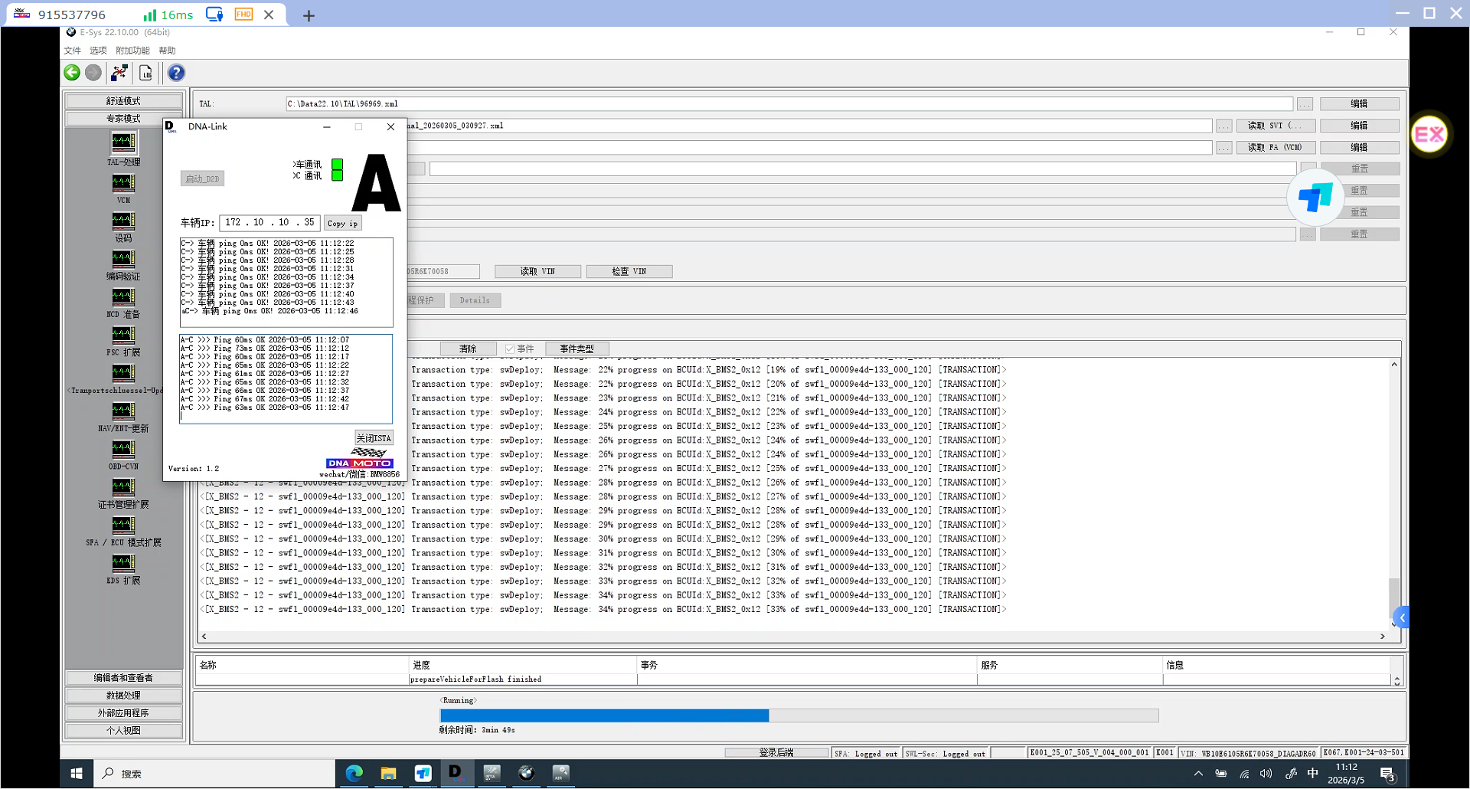Open the NAV/ENT-更新 module icon

point(123,411)
